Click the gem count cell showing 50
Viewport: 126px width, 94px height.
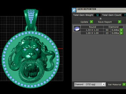point(107,30)
